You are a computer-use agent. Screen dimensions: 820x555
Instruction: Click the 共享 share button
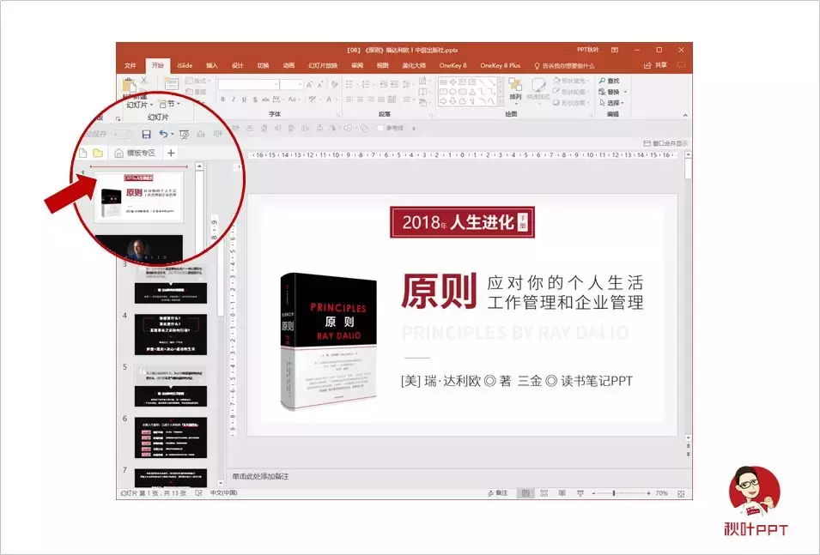(656, 65)
